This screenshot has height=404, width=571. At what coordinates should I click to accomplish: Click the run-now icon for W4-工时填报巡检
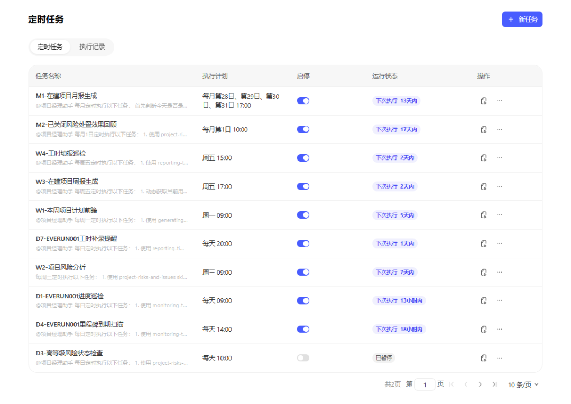(x=484, y=158)
